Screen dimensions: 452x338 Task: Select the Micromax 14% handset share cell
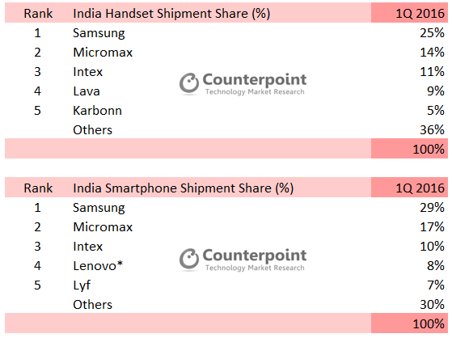pos(432,53)
